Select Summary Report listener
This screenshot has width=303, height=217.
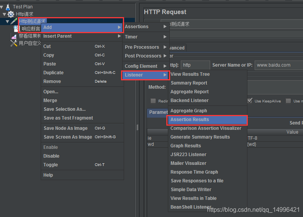(x=208, y=83)
